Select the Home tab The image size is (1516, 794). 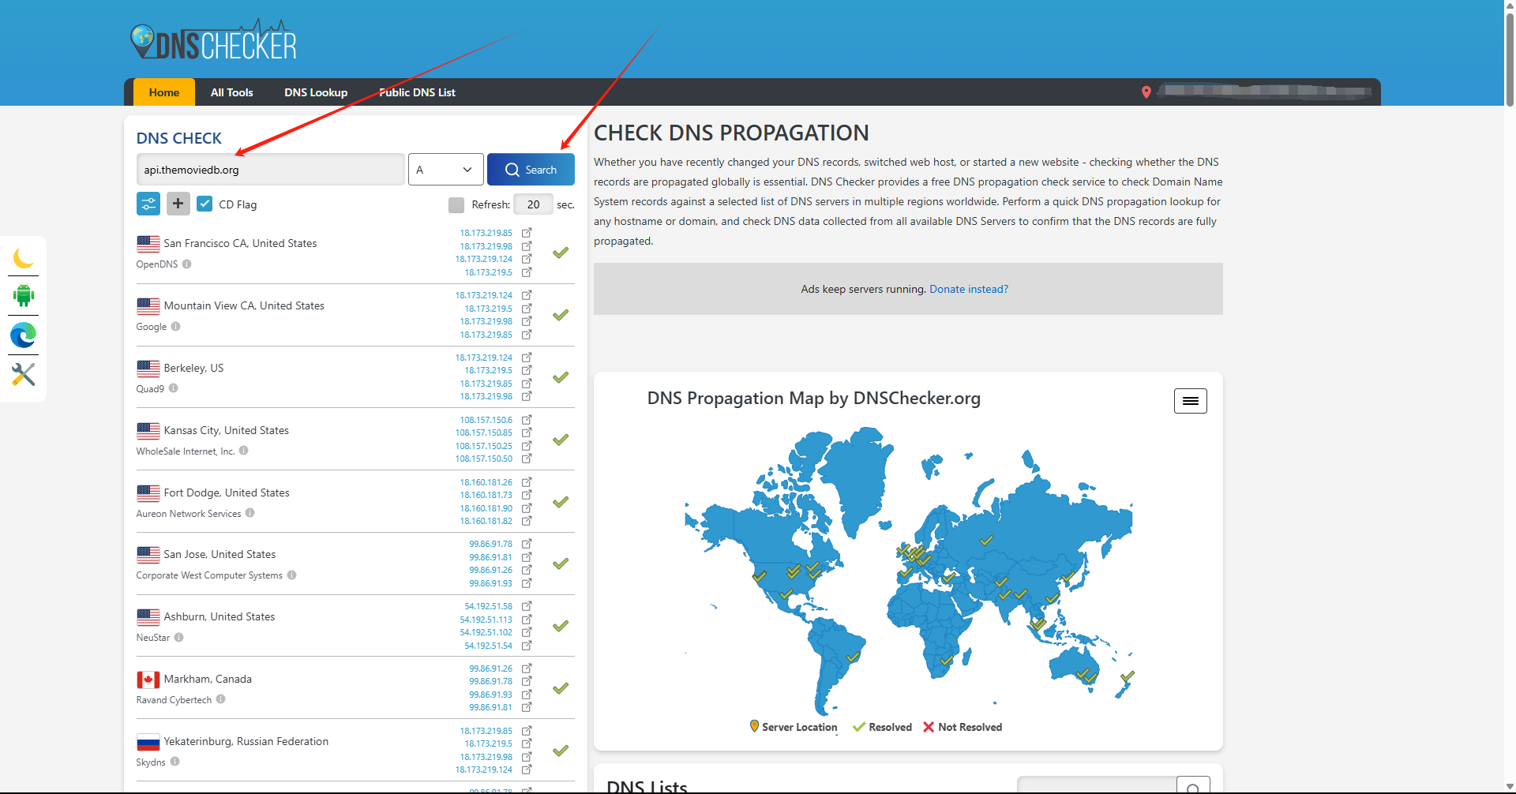click(164, 92)
